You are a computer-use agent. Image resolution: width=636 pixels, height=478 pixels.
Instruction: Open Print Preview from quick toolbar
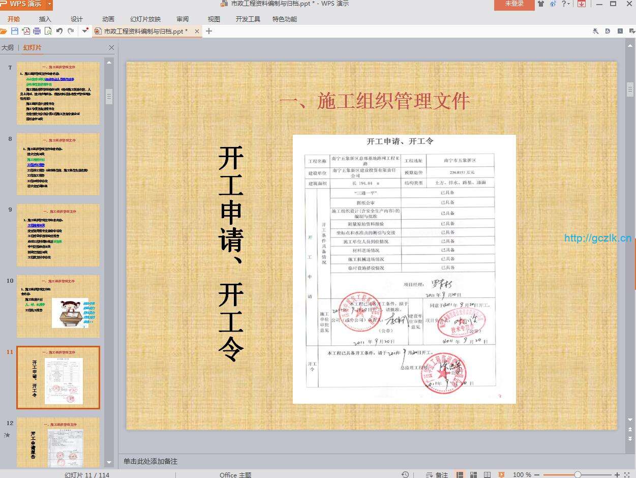[48, 31]
